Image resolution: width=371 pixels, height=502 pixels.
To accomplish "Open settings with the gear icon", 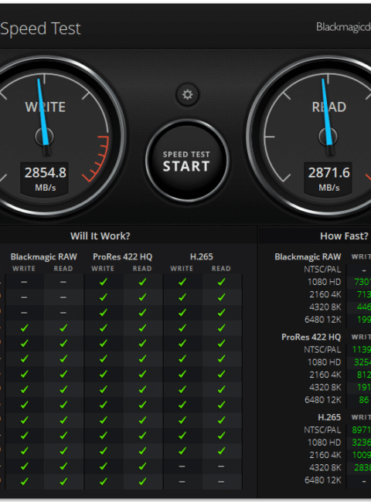I will 187,95.
